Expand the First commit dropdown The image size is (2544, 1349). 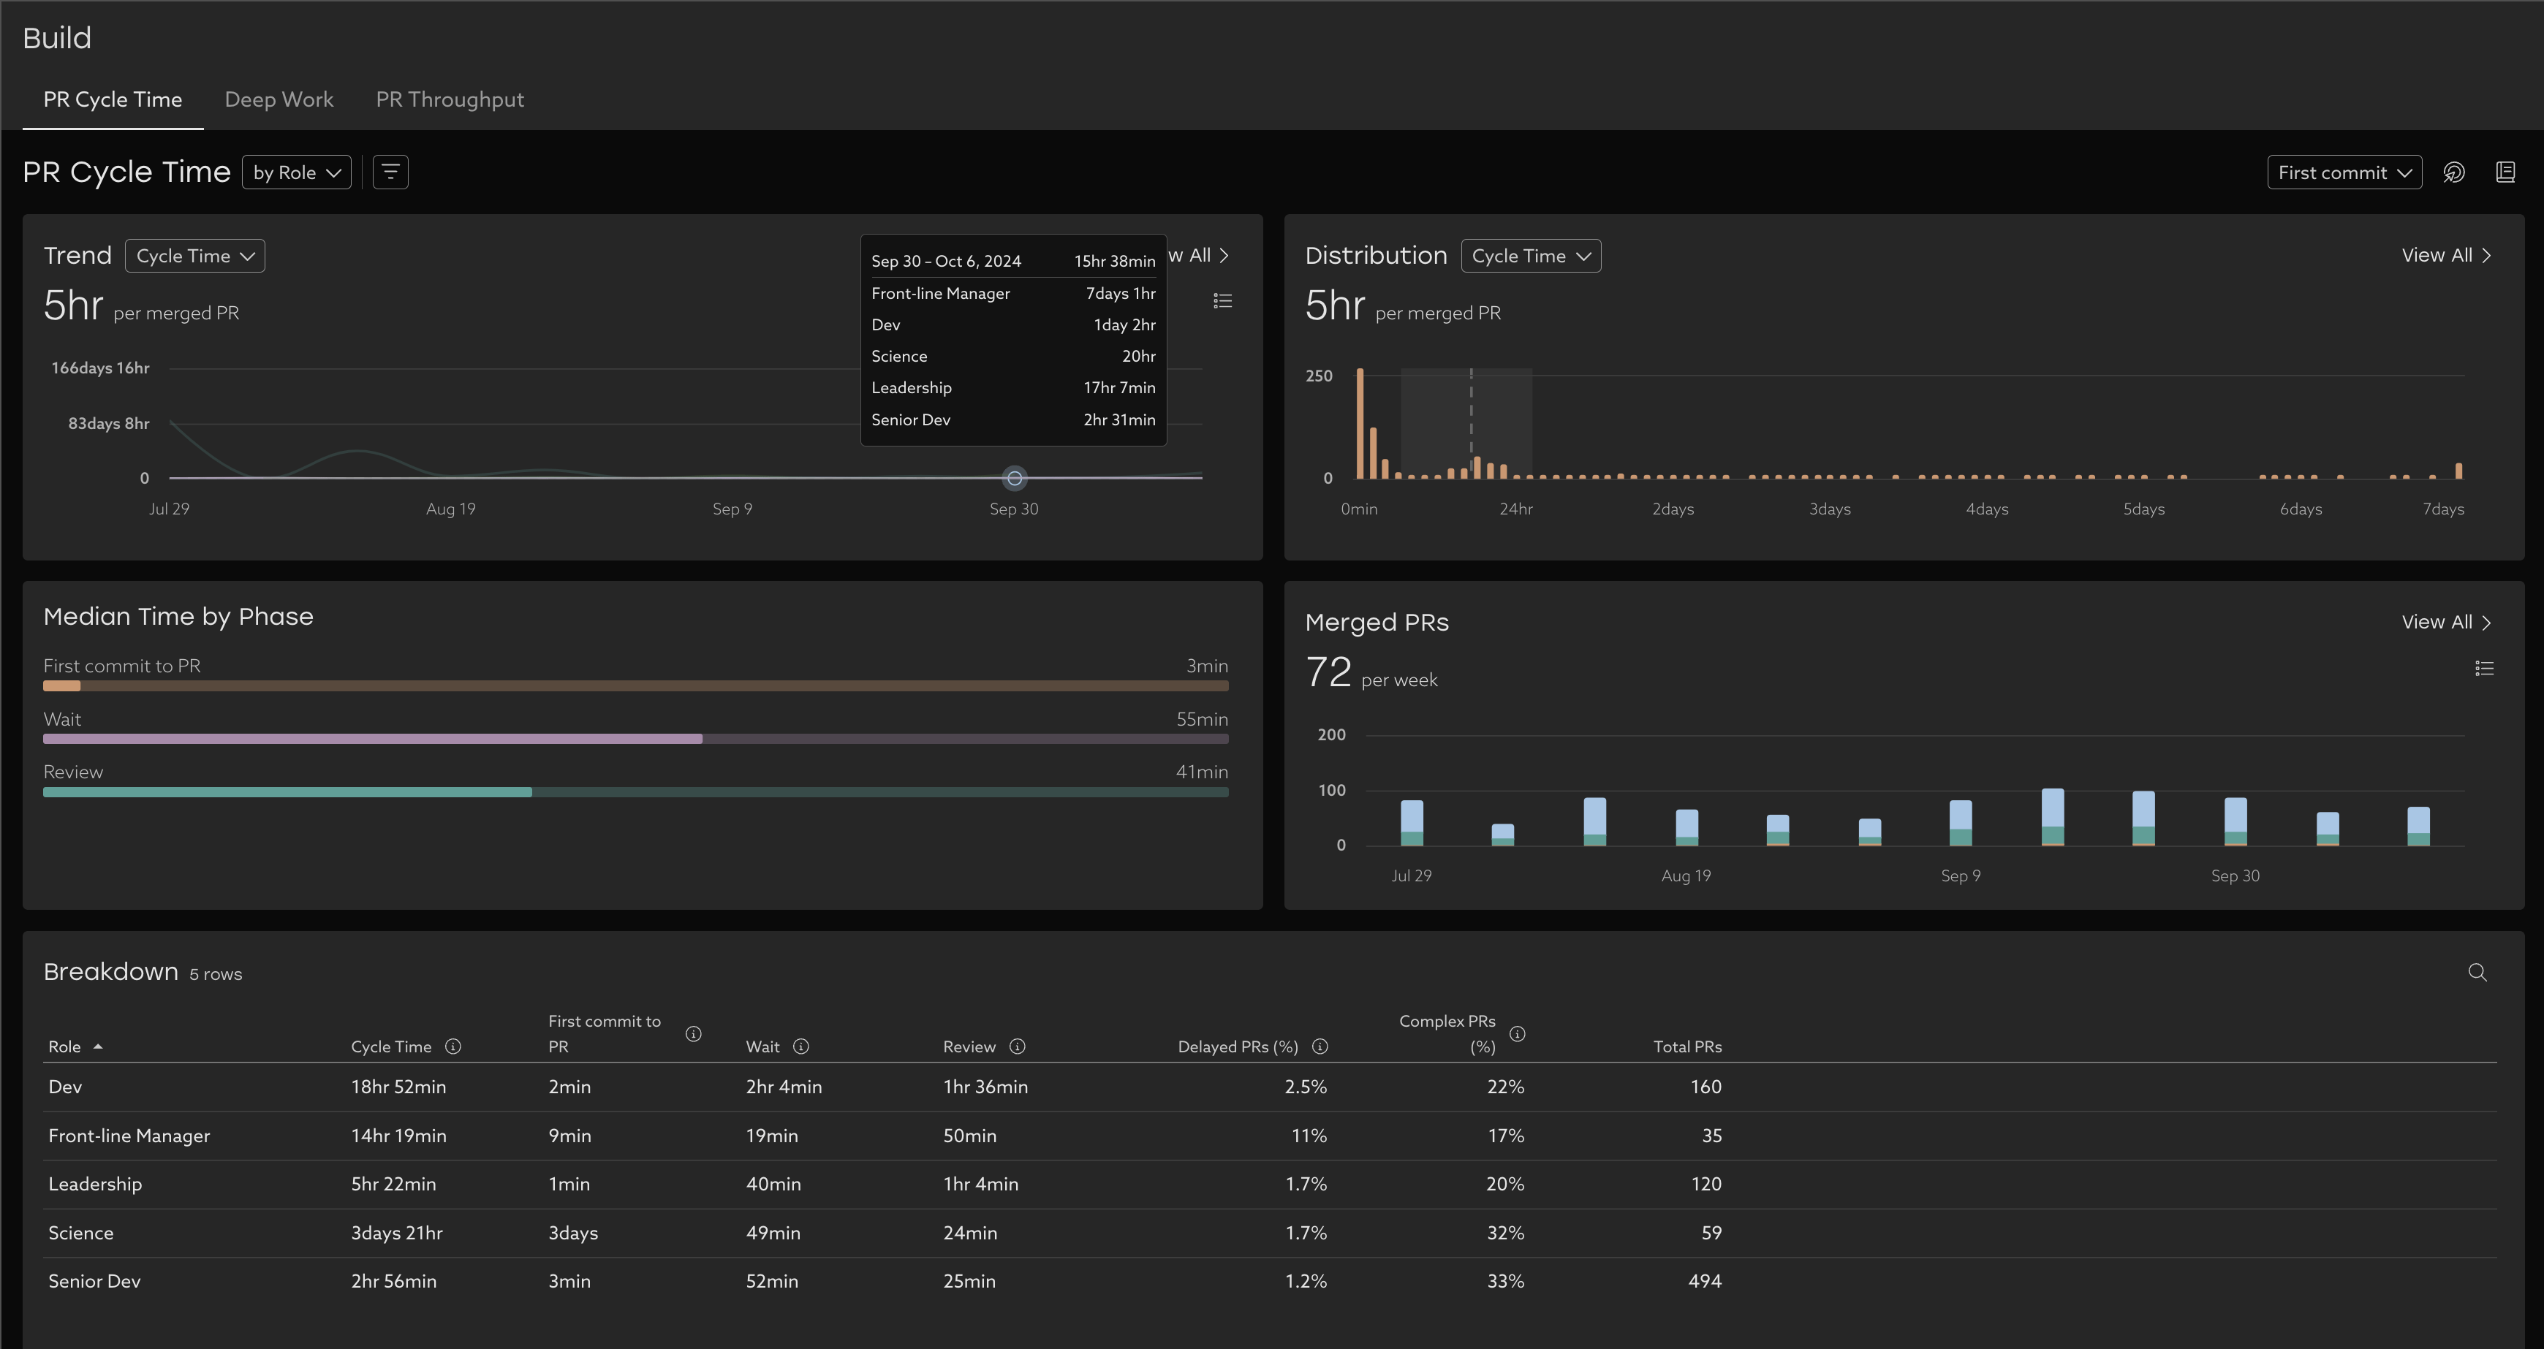(2344, 172)
